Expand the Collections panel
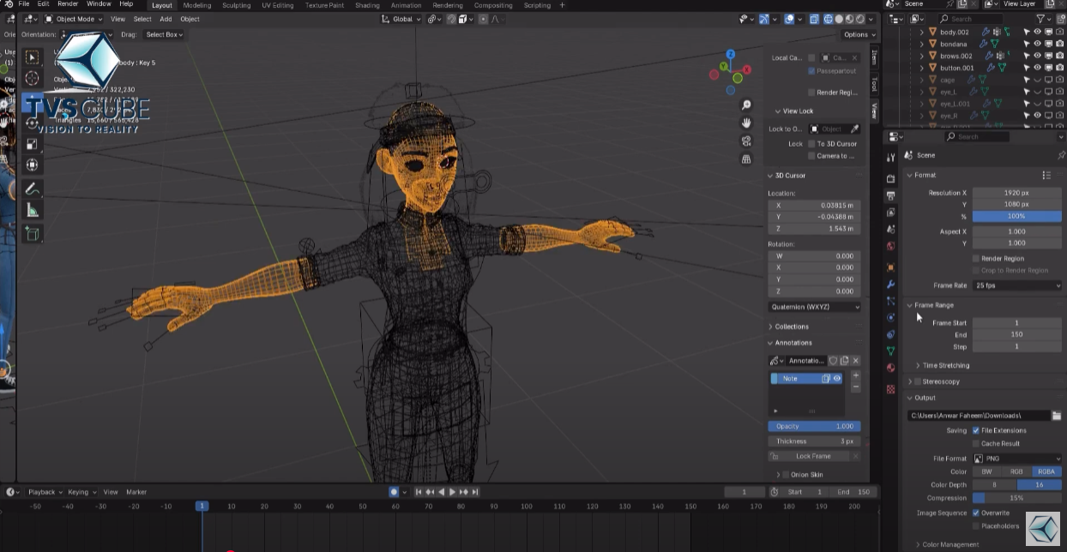The height and width of the screenshot is (552, 1067). [792, 327]
